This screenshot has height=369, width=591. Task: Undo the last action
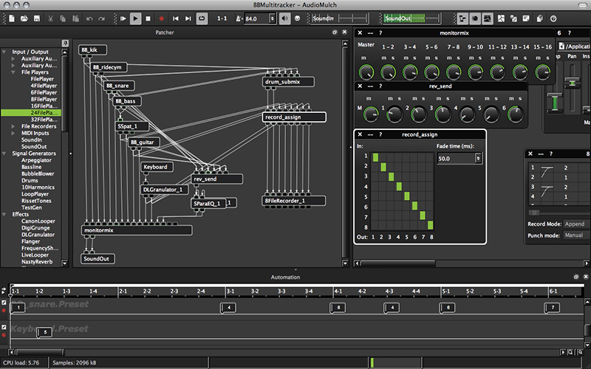(x=89, y=18)
